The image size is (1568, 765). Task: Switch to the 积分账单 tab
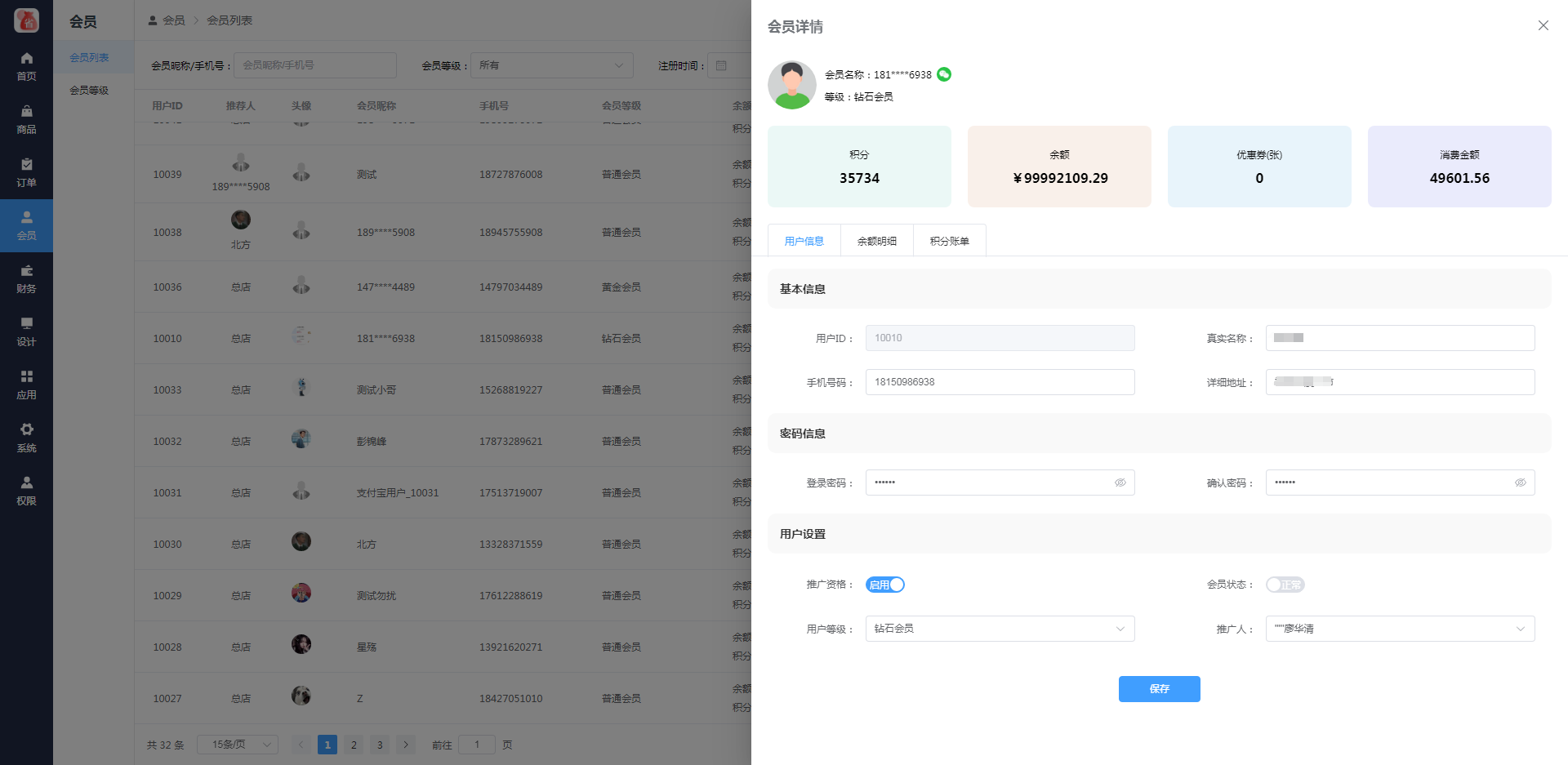[x=949, y=241]
